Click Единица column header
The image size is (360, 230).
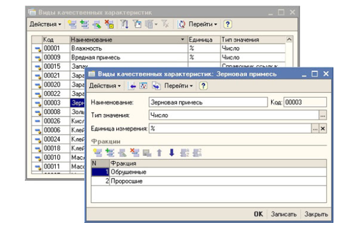pos(204,40)
